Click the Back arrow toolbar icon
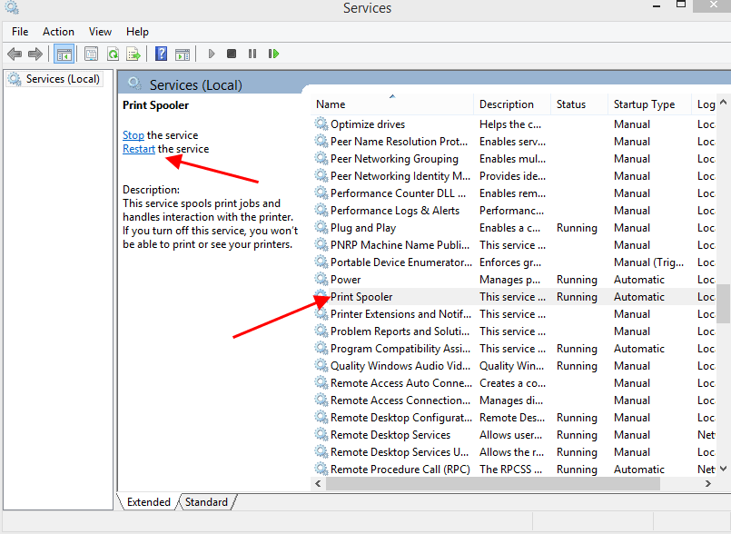 (15, 54)
